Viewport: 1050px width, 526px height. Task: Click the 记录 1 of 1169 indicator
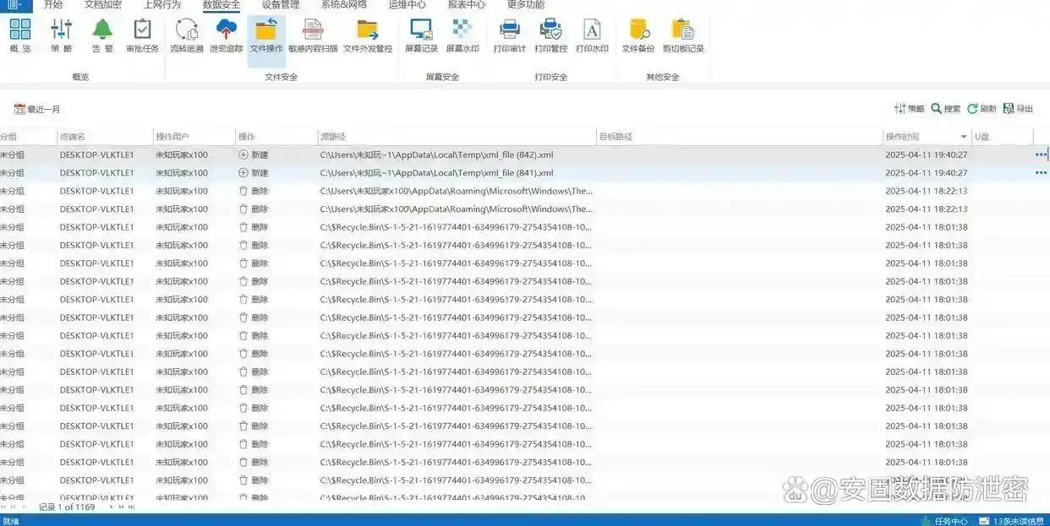67,507
